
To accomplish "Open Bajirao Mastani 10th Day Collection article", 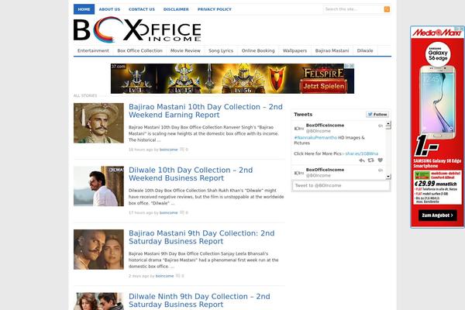I will pyautogui.click(x=205, y=111).
